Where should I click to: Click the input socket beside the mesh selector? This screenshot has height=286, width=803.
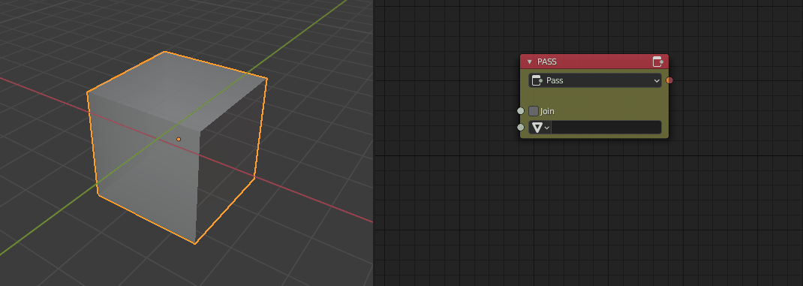click(521, 128)
